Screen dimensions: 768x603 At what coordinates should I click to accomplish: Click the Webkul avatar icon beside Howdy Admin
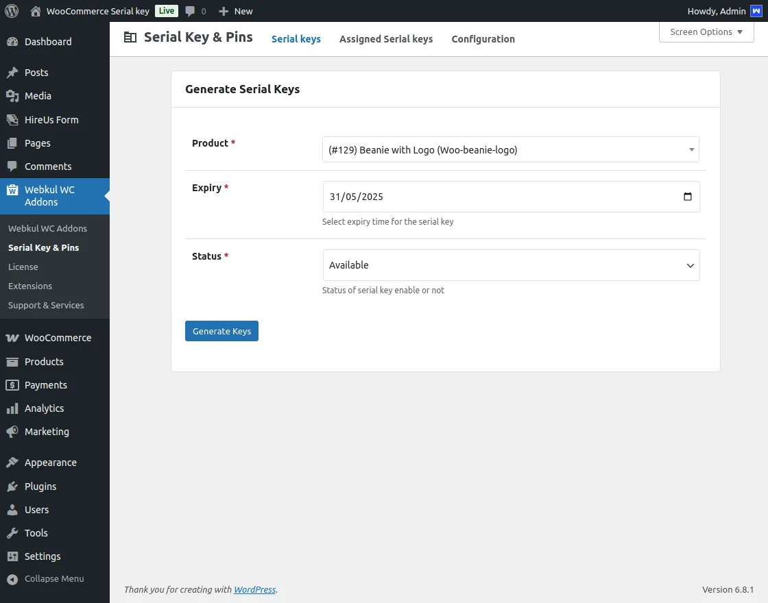pyautogui.click(x=756, y=11)
